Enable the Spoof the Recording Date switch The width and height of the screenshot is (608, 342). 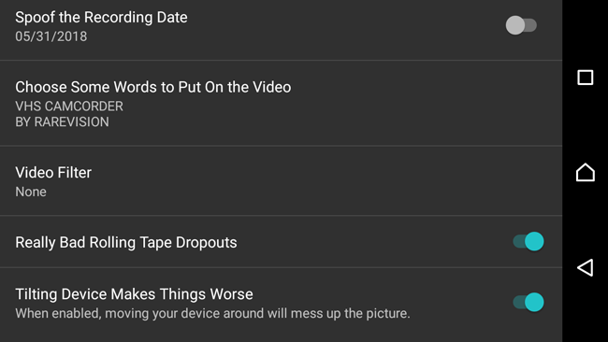click(x=521, y=25)
